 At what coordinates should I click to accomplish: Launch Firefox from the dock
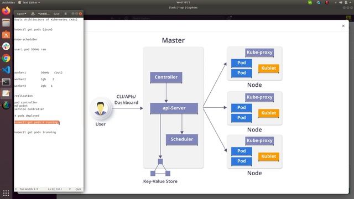pos(6,11)
